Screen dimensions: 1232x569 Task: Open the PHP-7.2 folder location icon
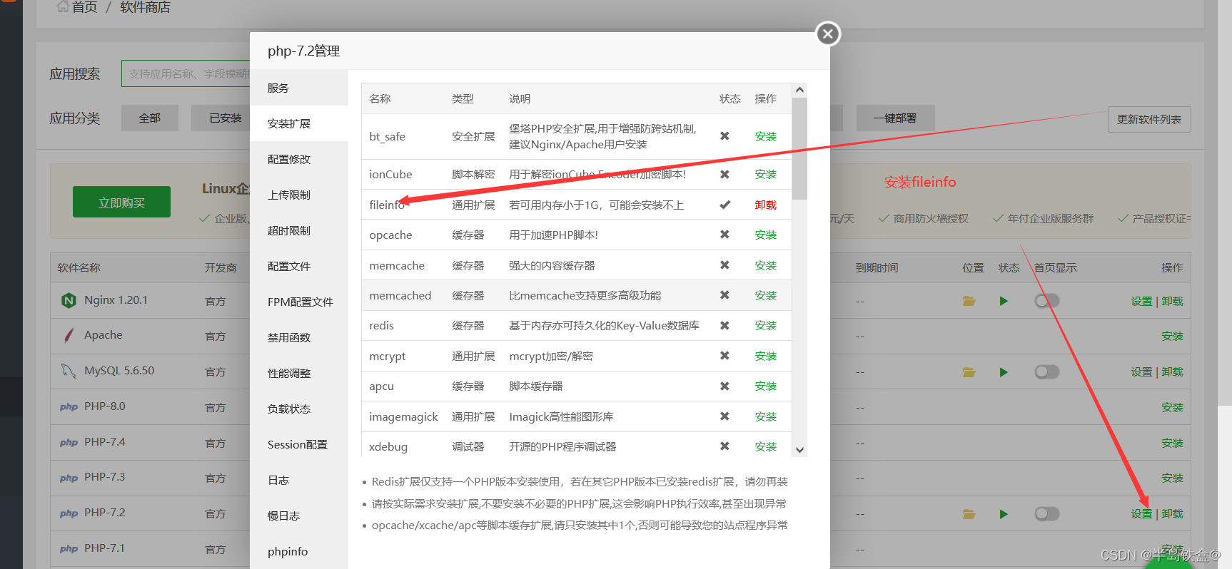pos(969,514)
